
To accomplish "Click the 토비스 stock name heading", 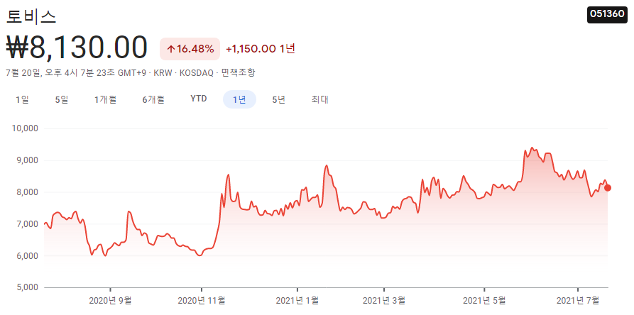I will pos(31,16).
